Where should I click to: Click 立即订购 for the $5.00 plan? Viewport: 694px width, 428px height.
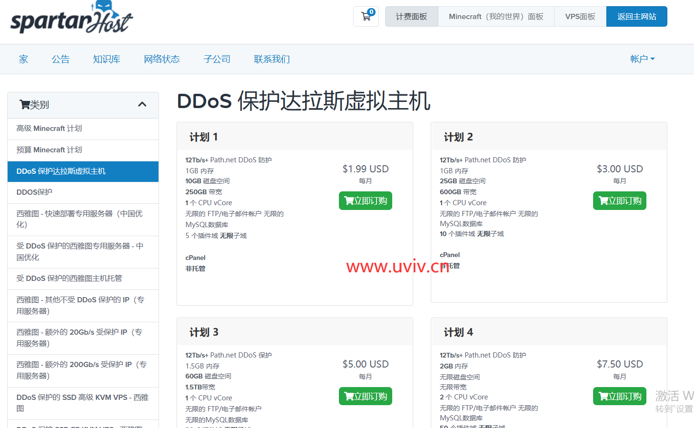click(x=365, y=396)
